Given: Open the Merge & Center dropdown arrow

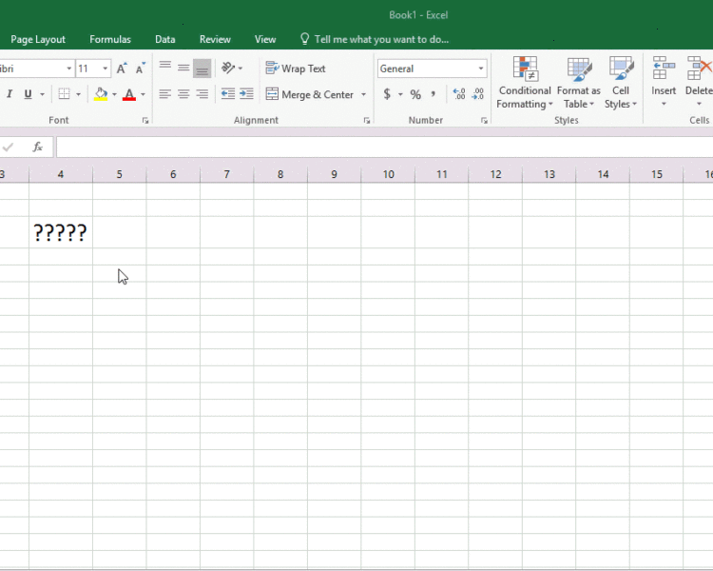Looking at the screenshot, I should (x=363, y=94).
